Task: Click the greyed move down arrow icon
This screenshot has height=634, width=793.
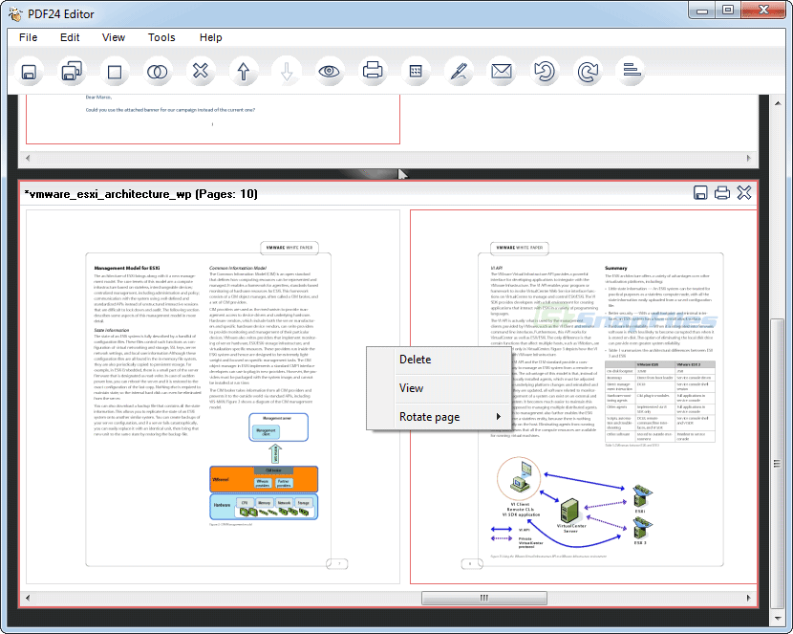Action: tap(287, 72)
